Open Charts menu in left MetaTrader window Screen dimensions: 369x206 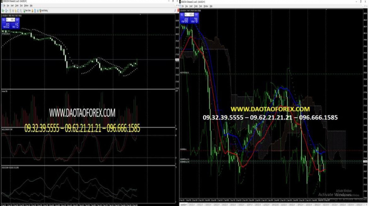(17, 6)
